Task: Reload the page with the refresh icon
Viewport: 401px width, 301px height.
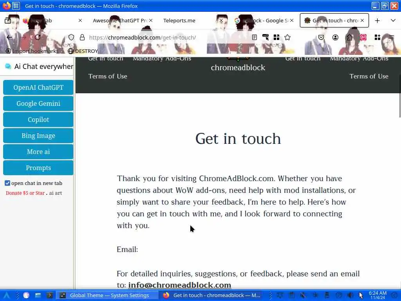Action: 38,37
